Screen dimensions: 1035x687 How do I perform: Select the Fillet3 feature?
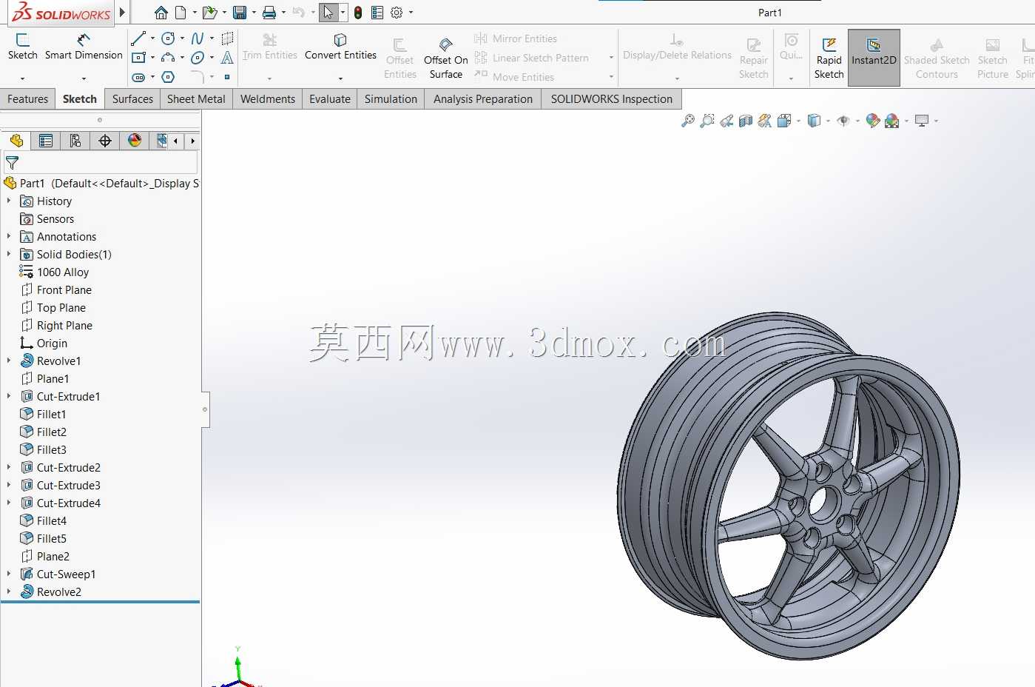(43, 449)
